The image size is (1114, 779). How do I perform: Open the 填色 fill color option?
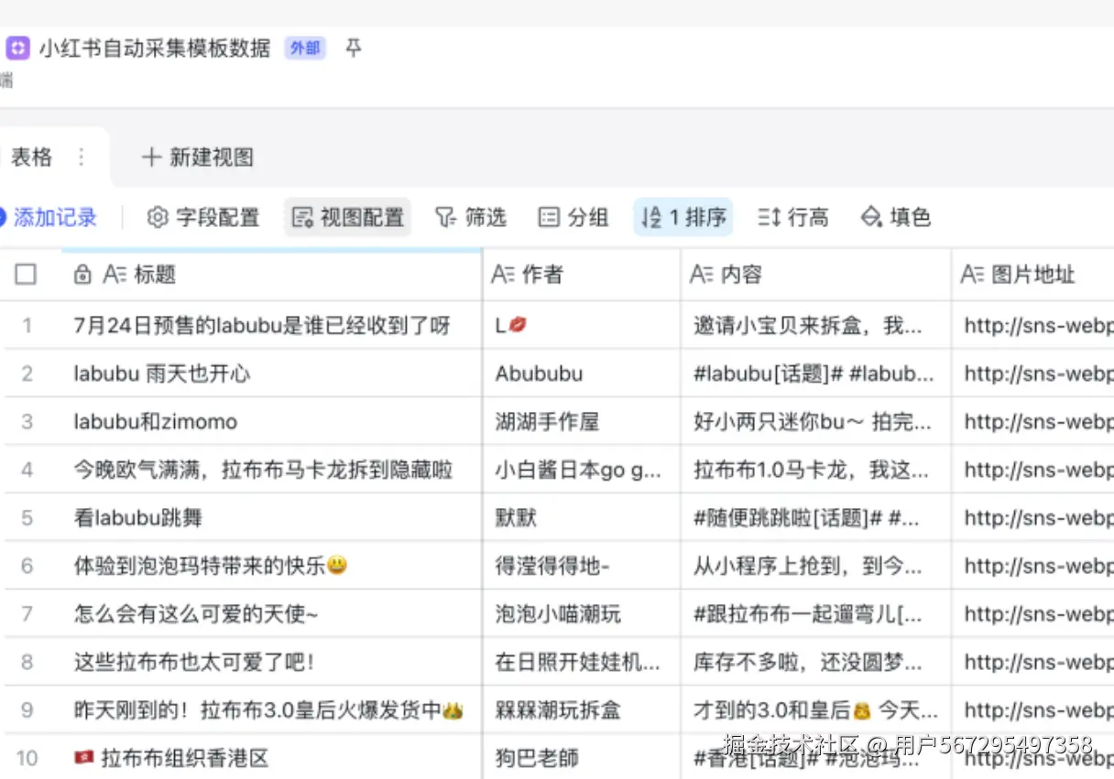click(896, 217)
